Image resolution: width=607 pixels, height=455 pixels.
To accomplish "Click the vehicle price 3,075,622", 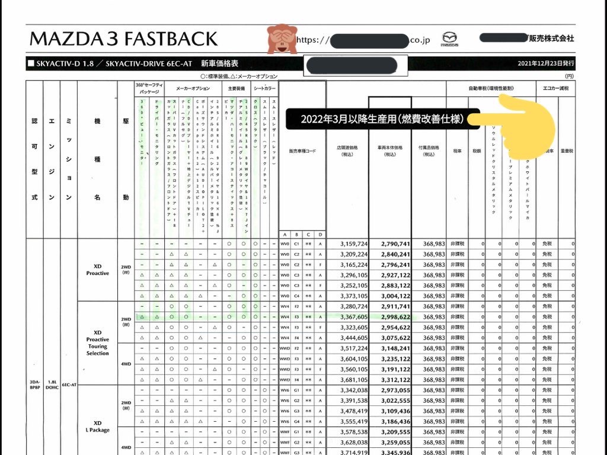I will coord(395,338).
